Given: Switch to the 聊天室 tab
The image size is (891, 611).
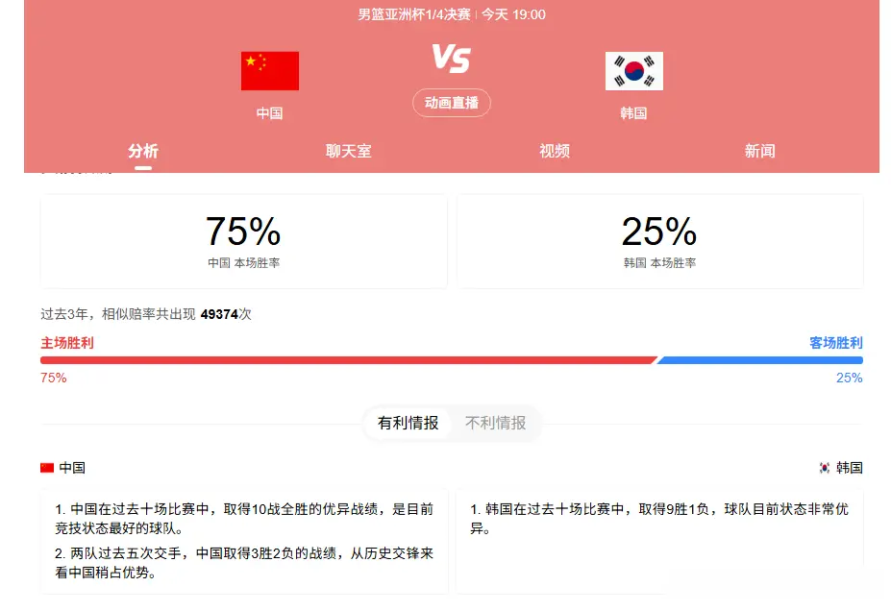Looking at the screenshot, I should 349,151.
